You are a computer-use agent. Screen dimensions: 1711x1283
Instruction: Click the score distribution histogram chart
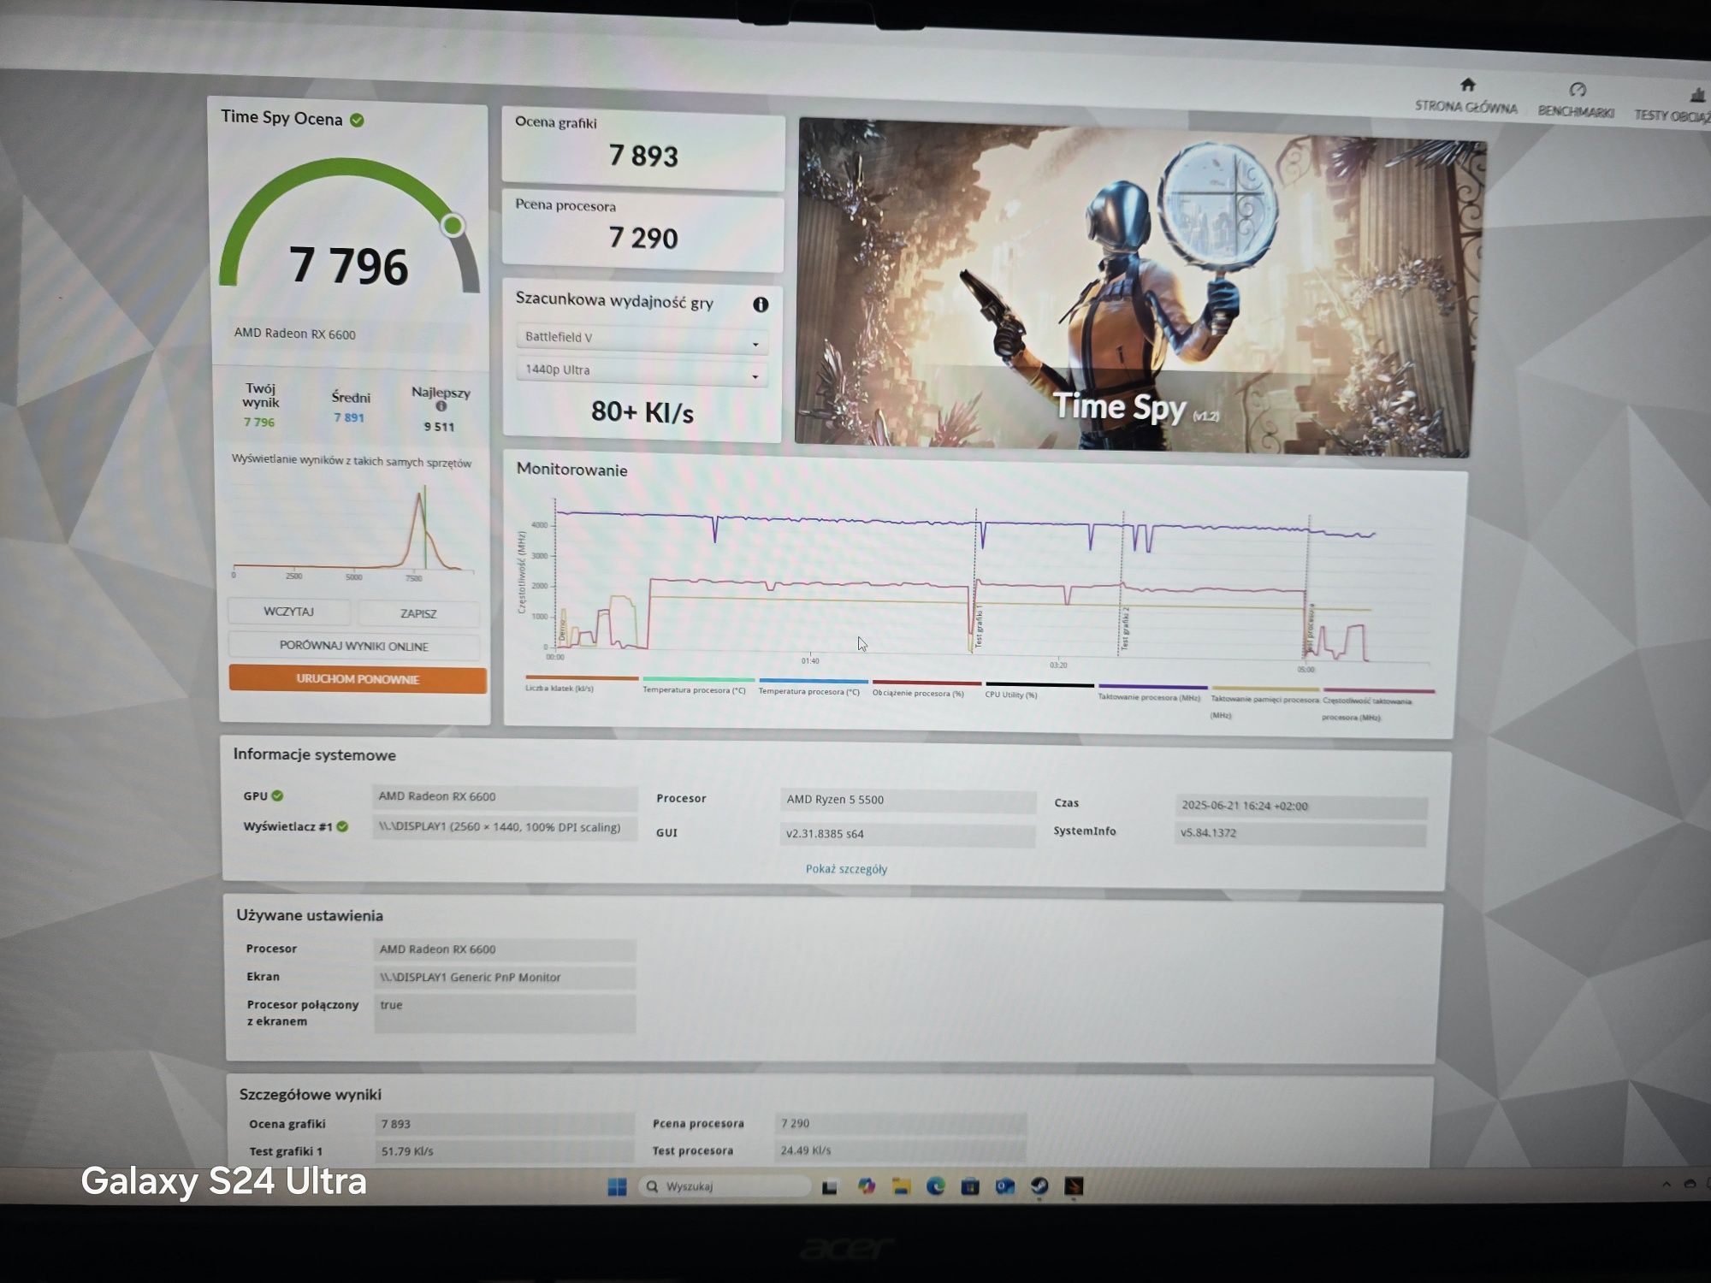(352, 532)
